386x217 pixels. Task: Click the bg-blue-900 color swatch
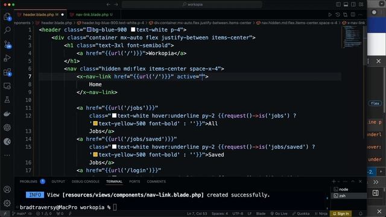point(89,30)
